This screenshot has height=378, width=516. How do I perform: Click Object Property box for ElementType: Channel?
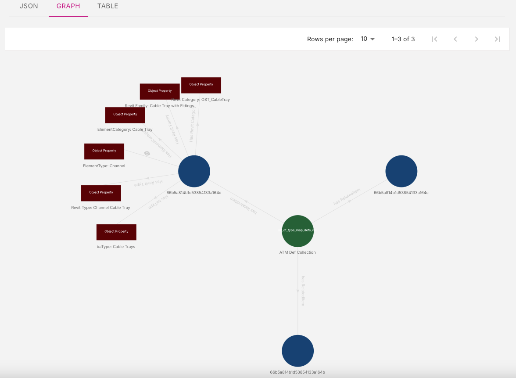tap(104, 151)
